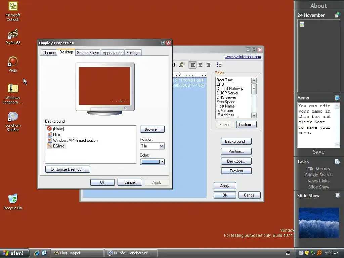
Task: Click the Slide Show panel header icon
Action: click(337, 196)
